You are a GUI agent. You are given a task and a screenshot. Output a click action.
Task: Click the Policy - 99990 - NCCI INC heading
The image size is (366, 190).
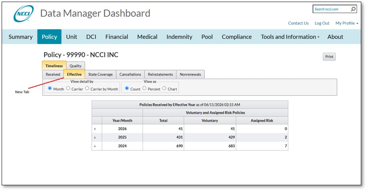[81, 55]
